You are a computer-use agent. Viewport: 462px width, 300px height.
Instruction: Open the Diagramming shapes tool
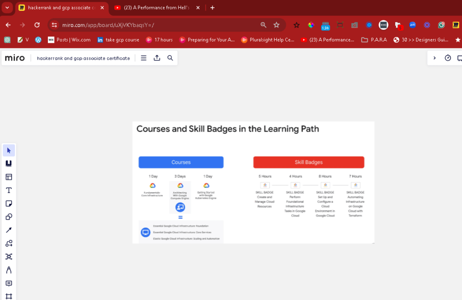click(x=9, y=243)
